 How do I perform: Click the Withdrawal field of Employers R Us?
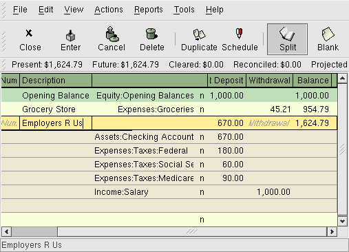tap(269, 123)
